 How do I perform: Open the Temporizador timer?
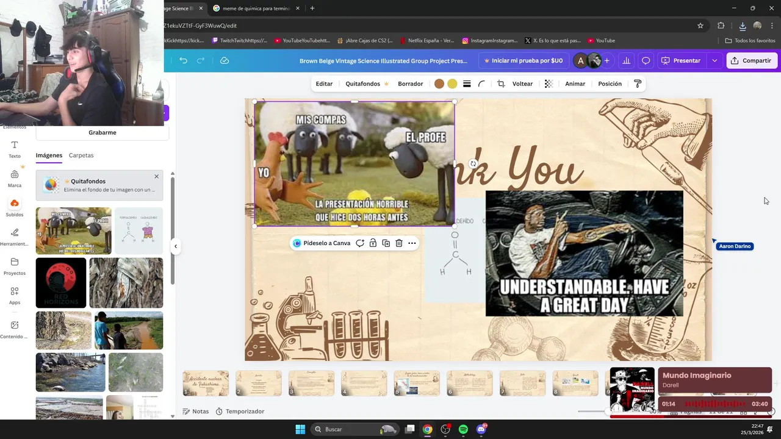click(240, 412)
